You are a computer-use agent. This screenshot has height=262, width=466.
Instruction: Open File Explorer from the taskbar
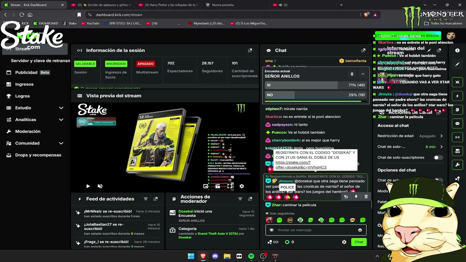tap(227, 256)
